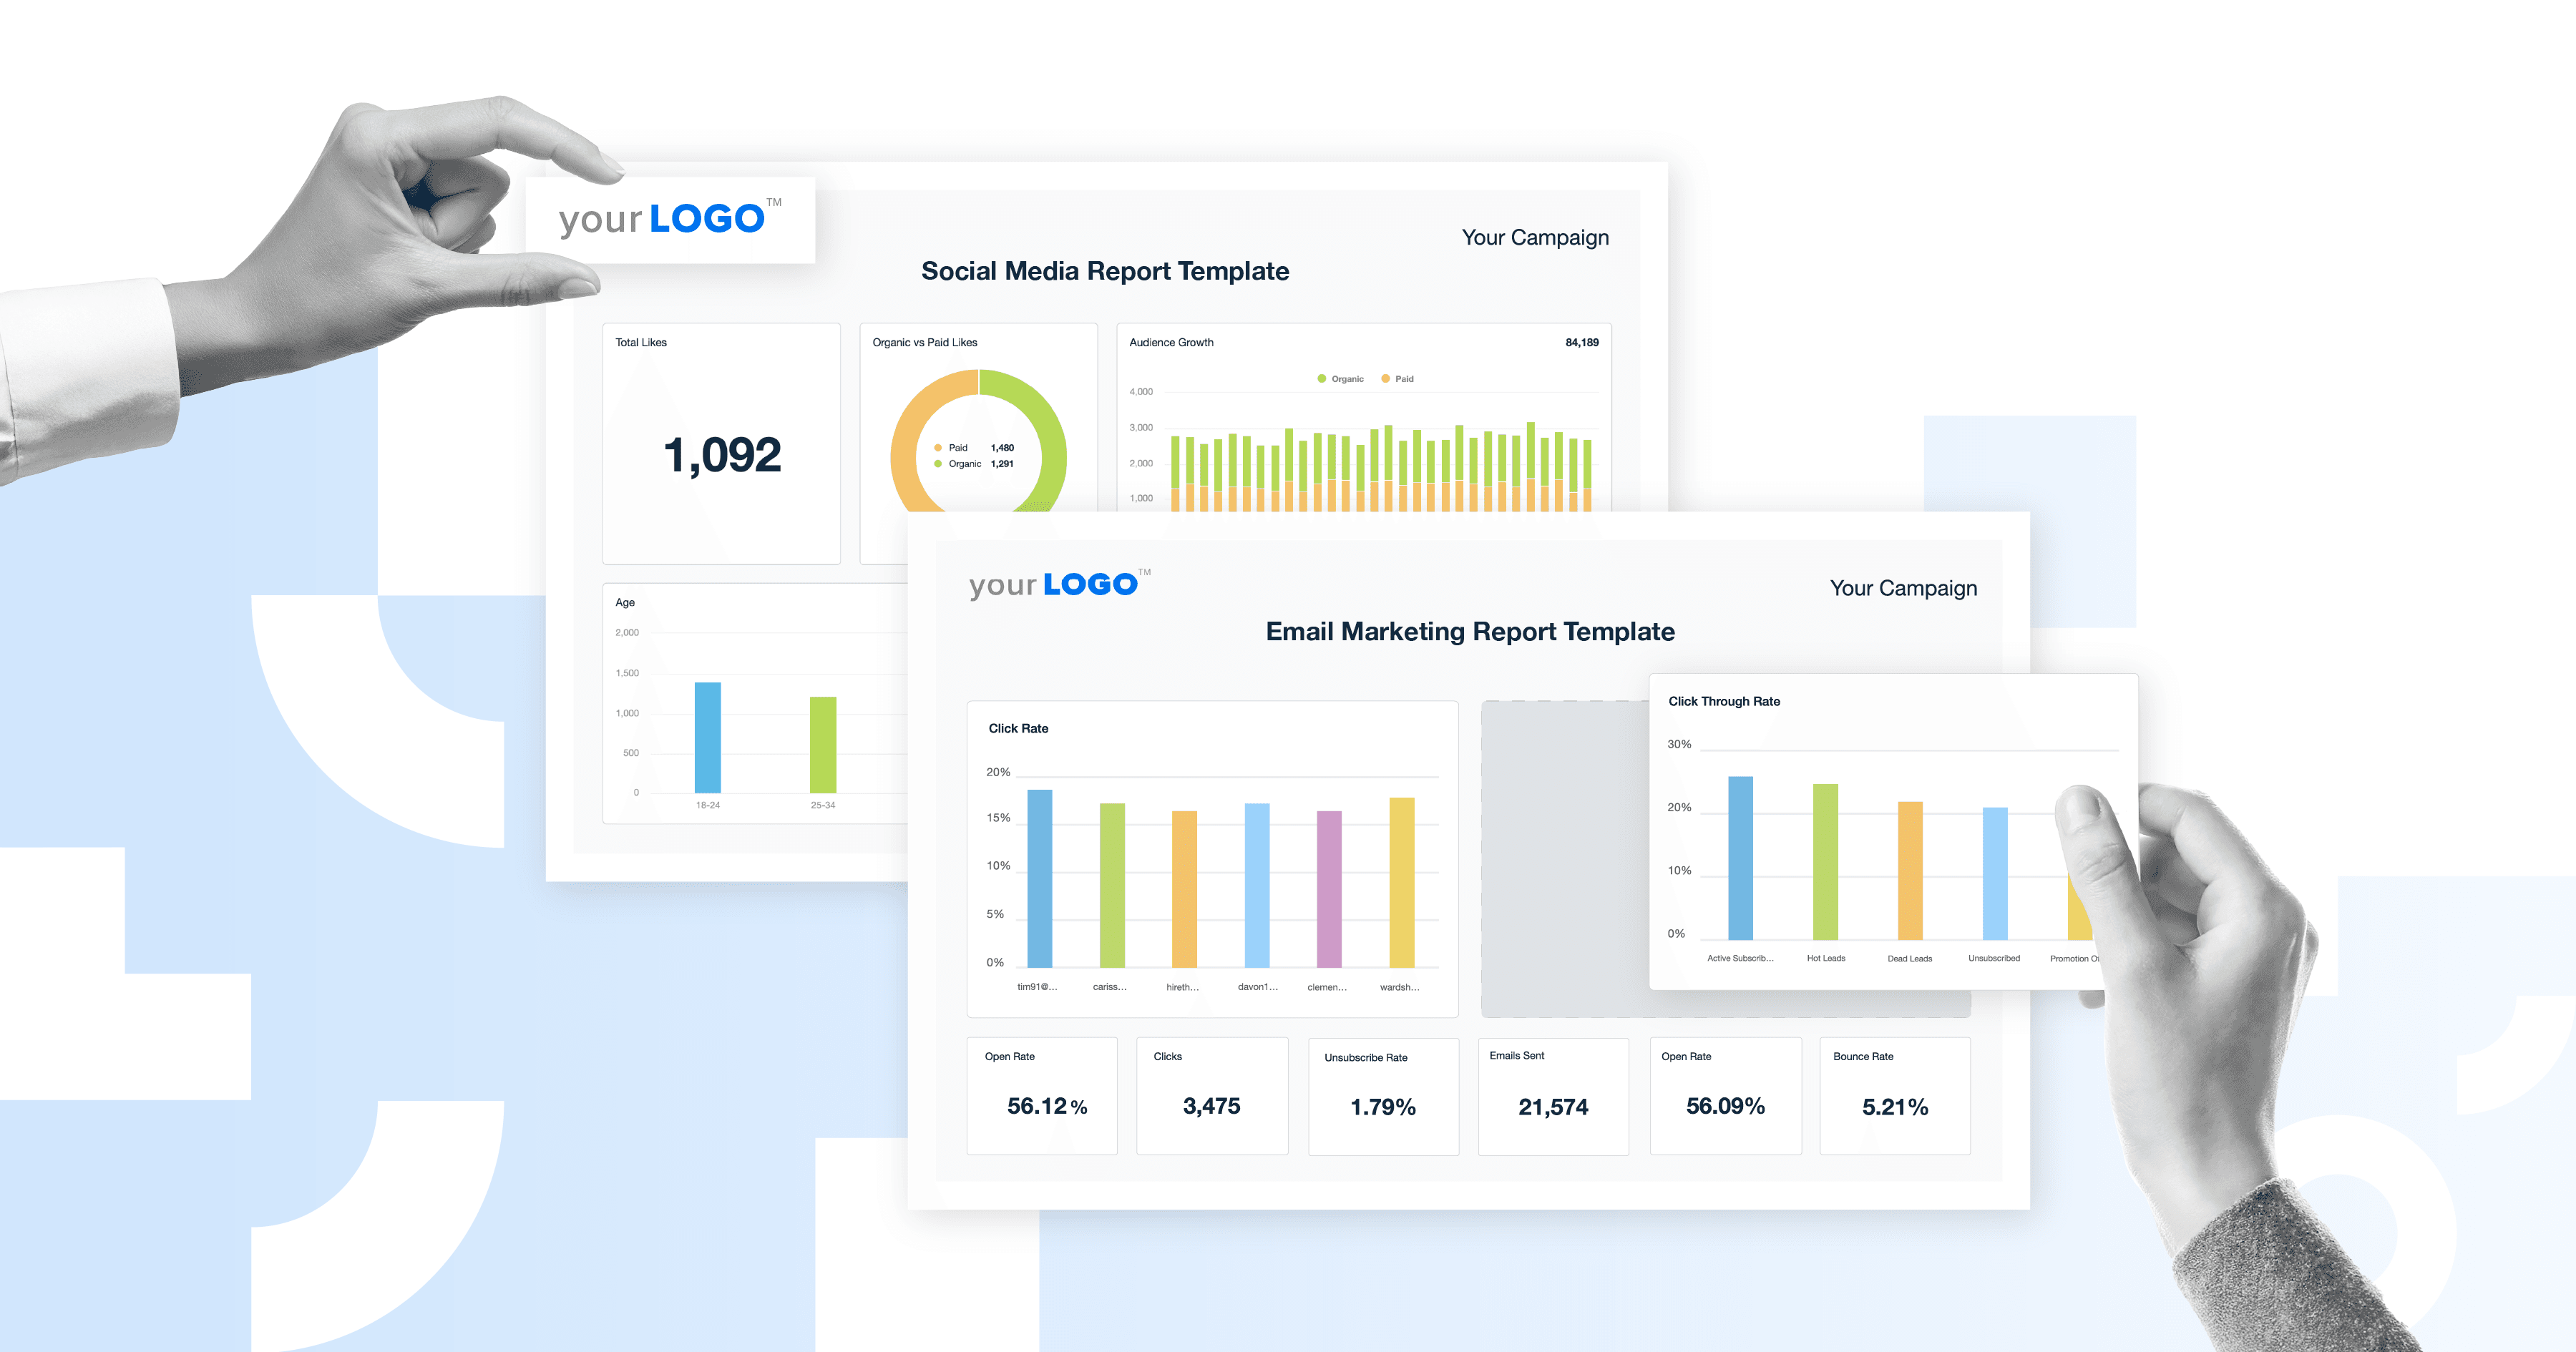Click the Emails Sent 21,574 metric card

click(x=1553, y=1095)
